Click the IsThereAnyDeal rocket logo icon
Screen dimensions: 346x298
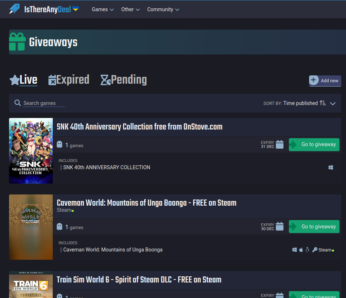tap(14, 9)
